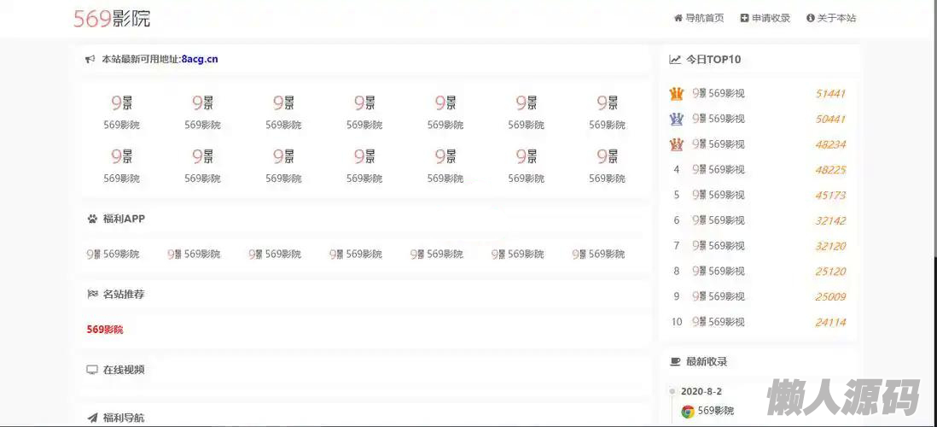Viewport: 937px width, 427px height.
Task: Click the 本站最新可用地址 announcement text
Action: tap(141, 59)
